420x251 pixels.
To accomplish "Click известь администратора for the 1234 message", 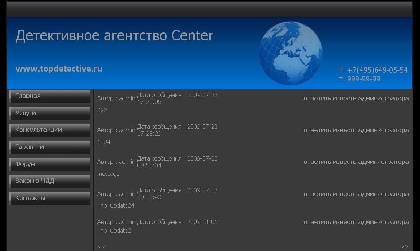I will [x=371, y=130].
